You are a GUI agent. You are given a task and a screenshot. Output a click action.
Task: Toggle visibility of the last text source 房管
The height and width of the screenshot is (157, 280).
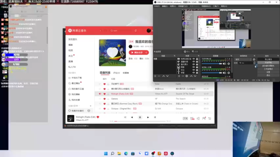(x=194, y=73)
